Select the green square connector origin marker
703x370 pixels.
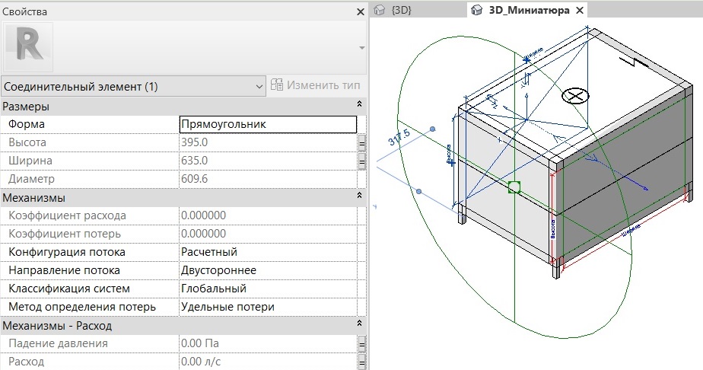[x=514, y=187]
